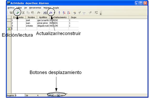Open the Refresh dropdown arrow
This screenshot has height=98, width=149.
click(54, 13)
